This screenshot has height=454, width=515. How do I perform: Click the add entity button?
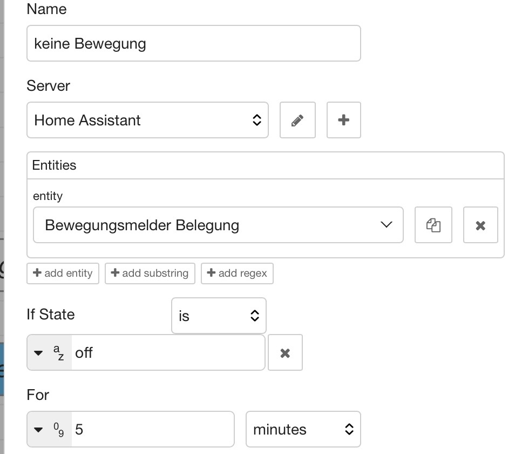click(x=63, y=273)
